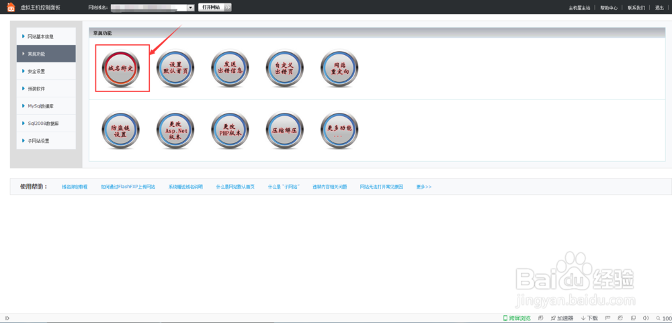This screenshot has height=323, width=672.
Task: Click the 更改PHP版本 round icon
Action: click(230, 130)
